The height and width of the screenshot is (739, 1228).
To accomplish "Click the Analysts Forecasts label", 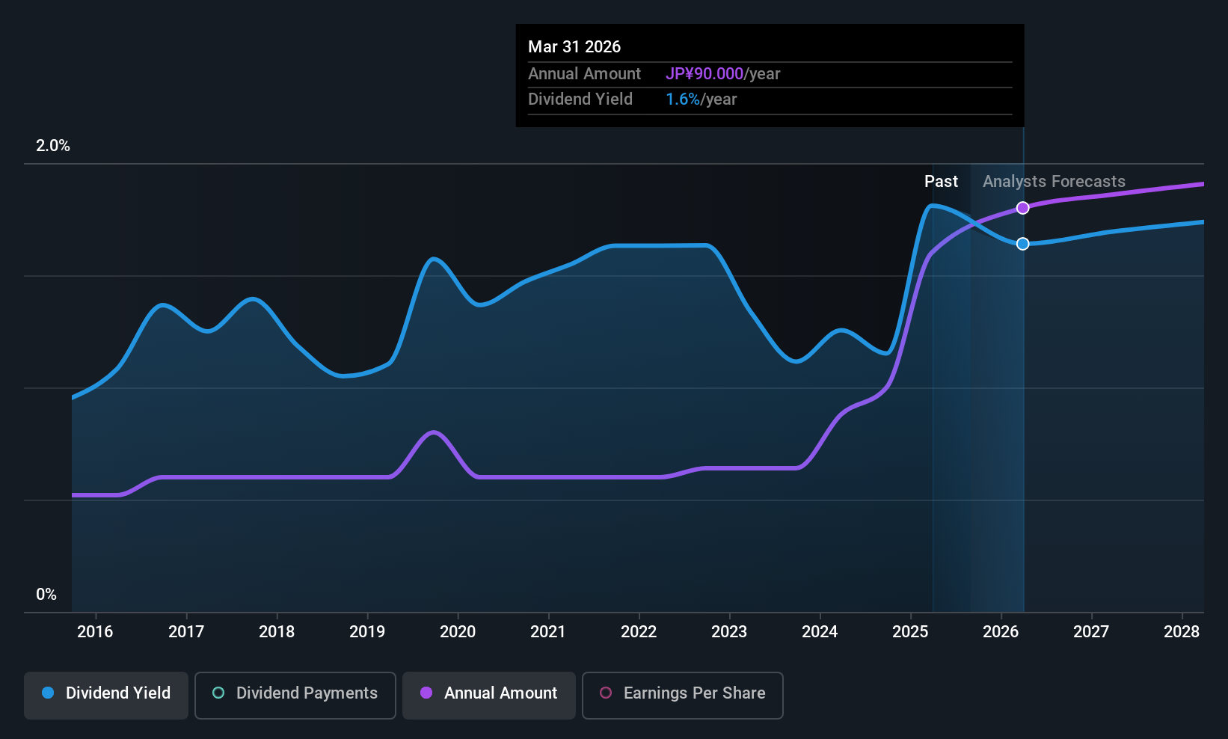I will [x=1054, y=182].
